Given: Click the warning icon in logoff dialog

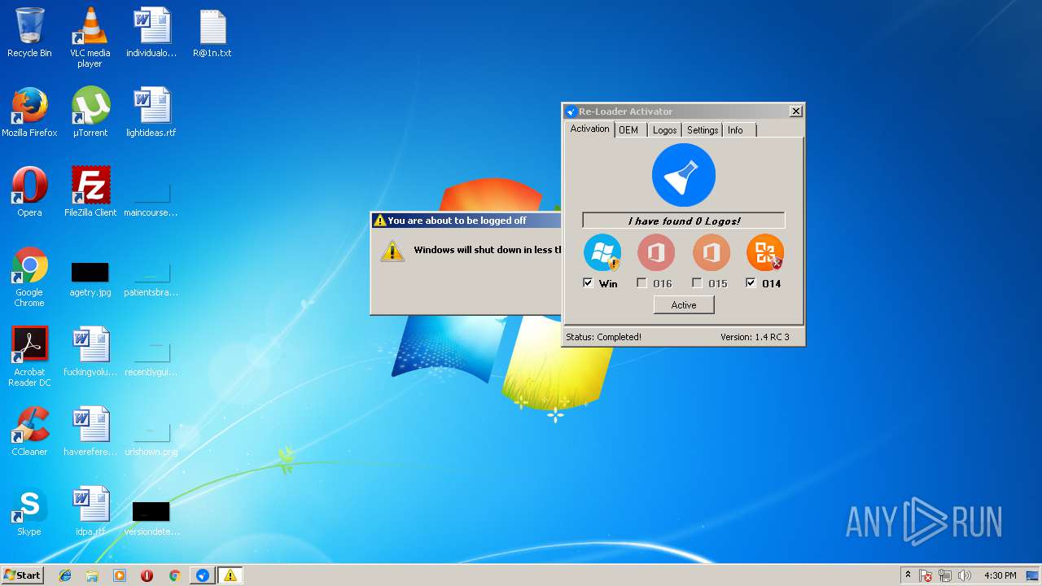Looking at the screenshot, I should 392,251.
